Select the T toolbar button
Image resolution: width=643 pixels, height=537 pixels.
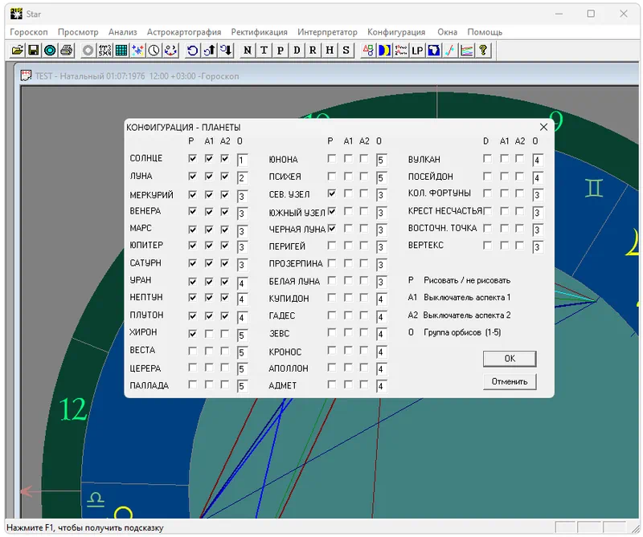point(264,51)
